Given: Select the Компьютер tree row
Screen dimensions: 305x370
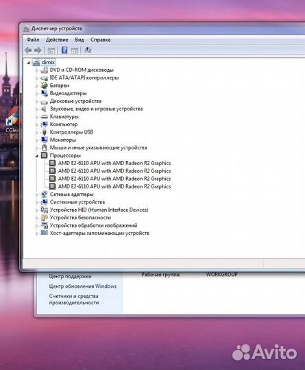Looking at the screenshot, I should coord(64,124).
